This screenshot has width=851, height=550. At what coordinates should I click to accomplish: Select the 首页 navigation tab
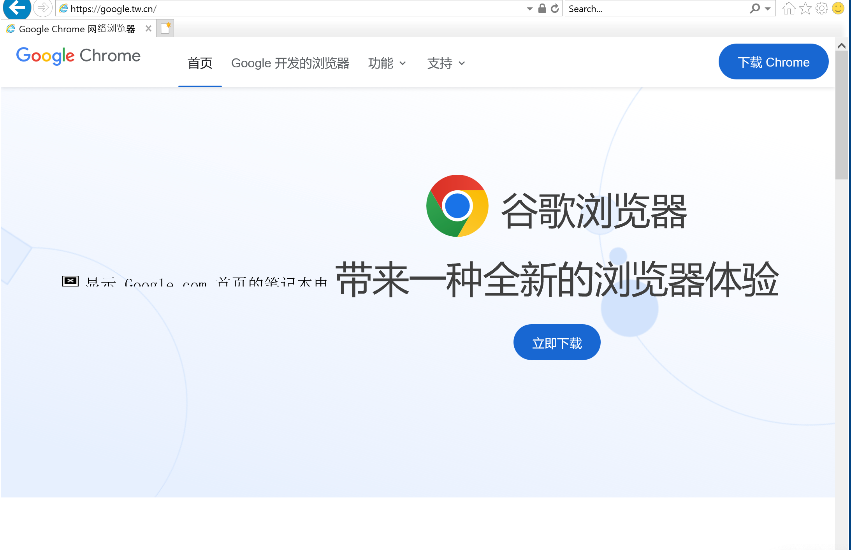coord(200,62)
